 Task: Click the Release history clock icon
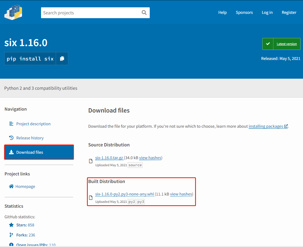point(11,138)
